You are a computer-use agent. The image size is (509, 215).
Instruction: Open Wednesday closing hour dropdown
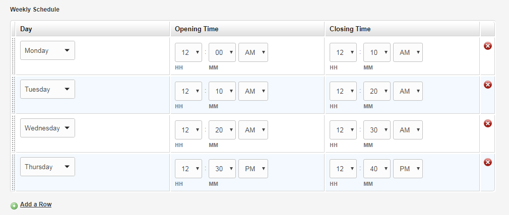343,130
